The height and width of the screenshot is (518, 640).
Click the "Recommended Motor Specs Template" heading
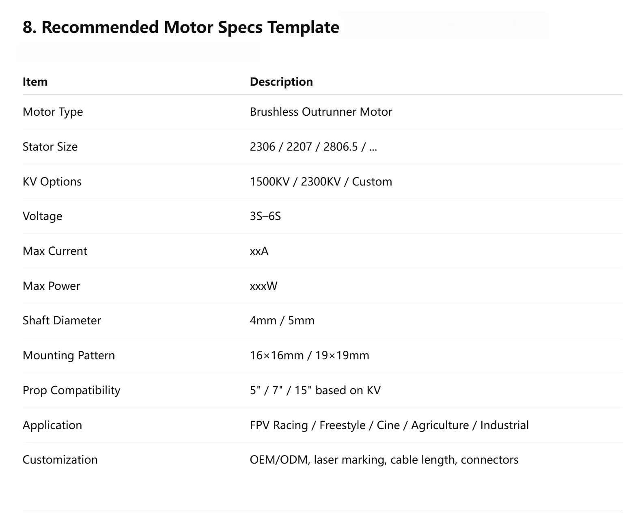[x=181, y=27]
